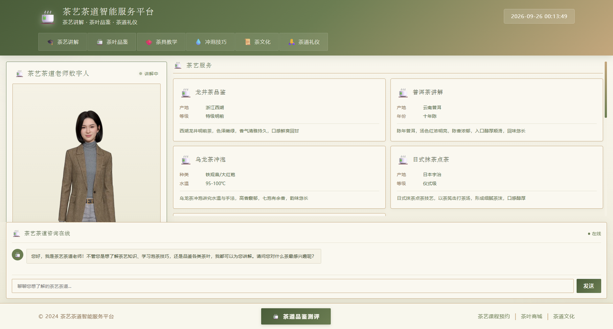
Task: Click the cup icon on 茶道品鉴测评 button
Action: pos(275,317)
